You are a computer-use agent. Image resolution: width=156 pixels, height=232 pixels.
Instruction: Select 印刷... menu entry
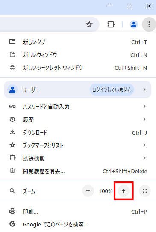coord(78,211)
